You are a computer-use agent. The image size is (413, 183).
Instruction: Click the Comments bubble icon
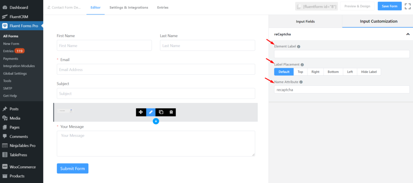click(x=5, y=136)
